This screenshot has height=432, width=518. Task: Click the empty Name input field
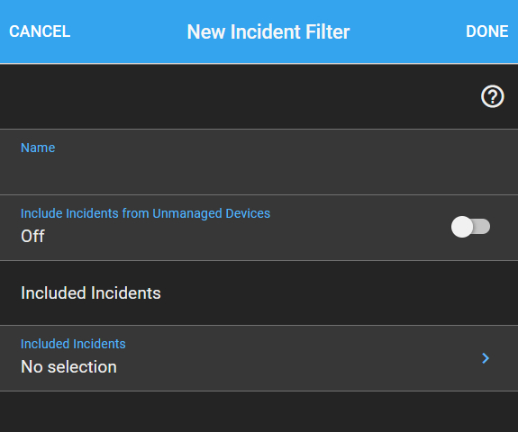(259, 162)
